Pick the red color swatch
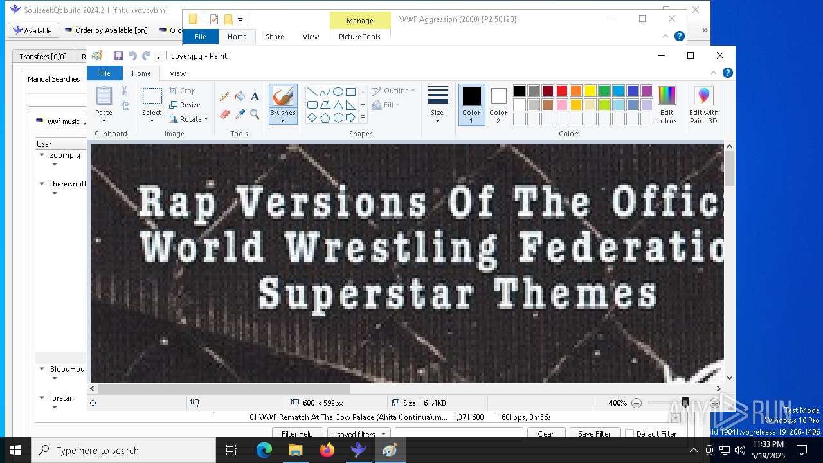This screenshot has height=463, width=823. pos(562,91)
